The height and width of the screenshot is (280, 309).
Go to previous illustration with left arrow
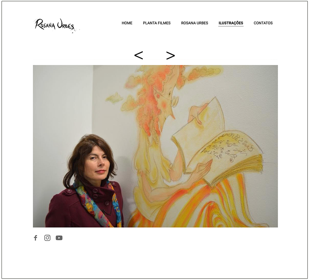(x=139, y=55)
